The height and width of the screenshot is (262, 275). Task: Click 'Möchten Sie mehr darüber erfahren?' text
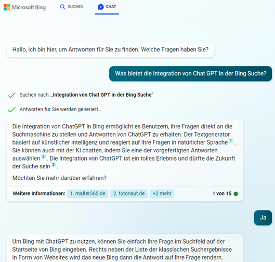(59, 178)
